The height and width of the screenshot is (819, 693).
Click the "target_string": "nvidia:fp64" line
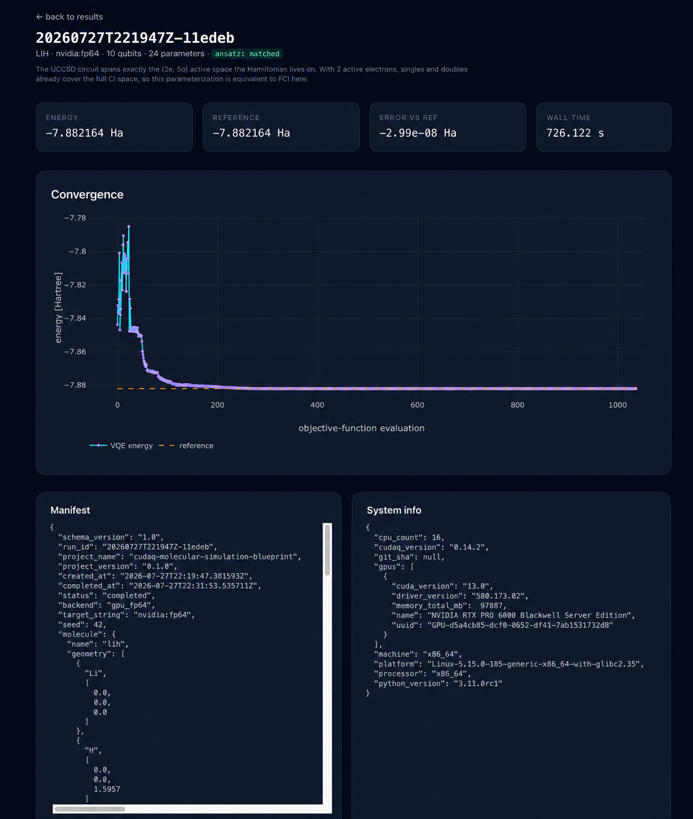coord(126,615)
